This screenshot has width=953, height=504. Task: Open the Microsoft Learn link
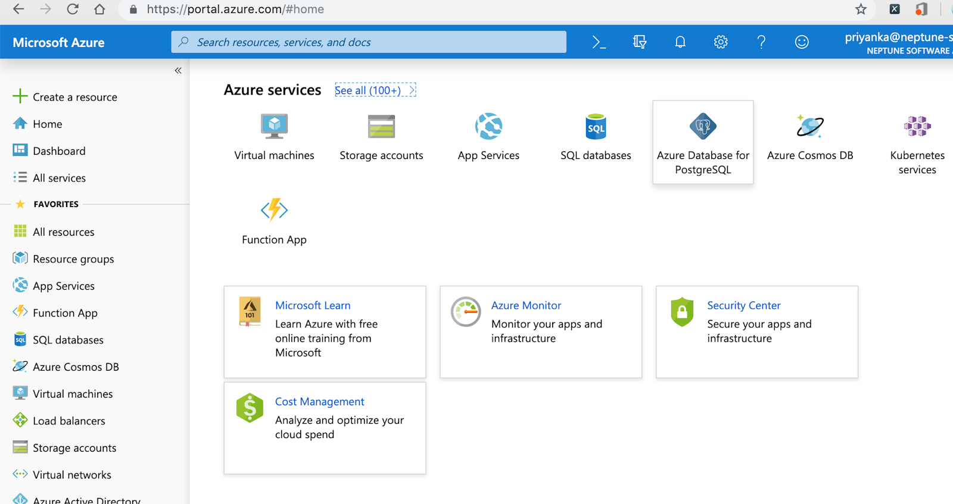click(x=313, y=305)
